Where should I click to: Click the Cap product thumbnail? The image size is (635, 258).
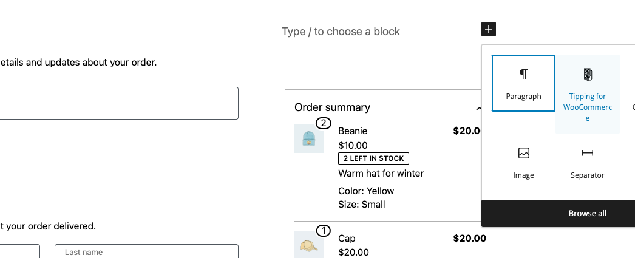pos(308,245)
